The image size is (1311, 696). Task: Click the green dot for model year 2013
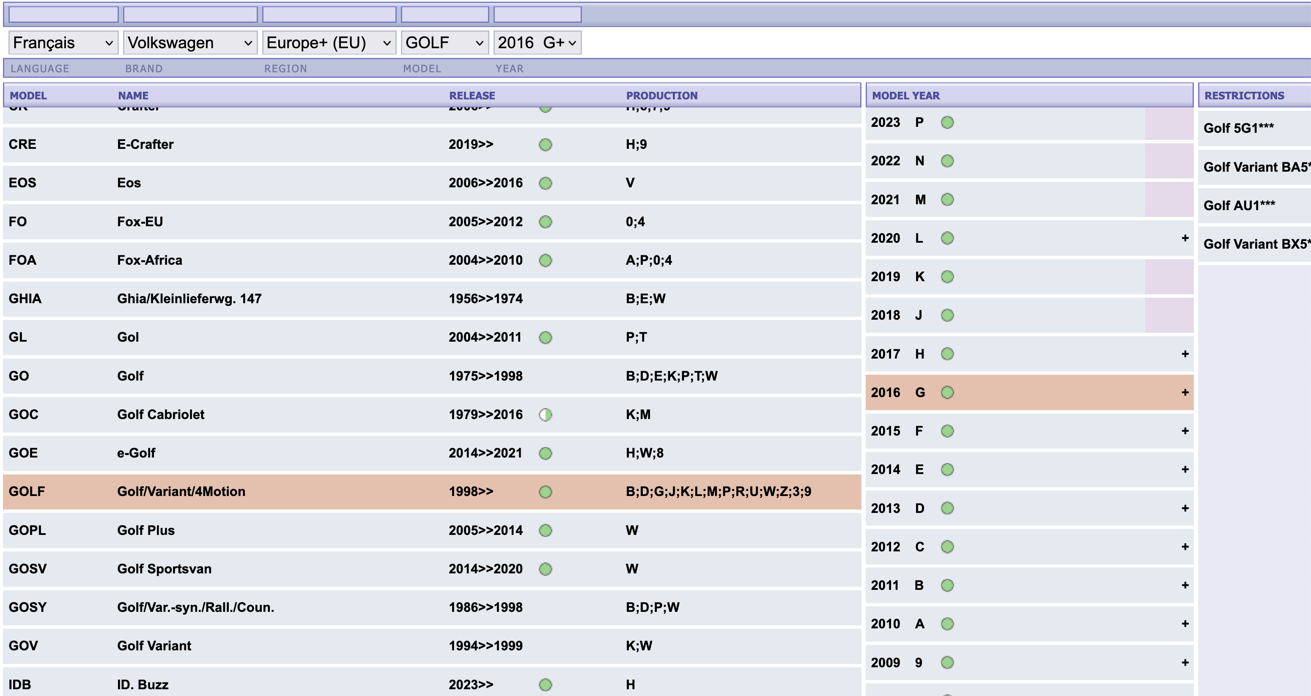click(x=947, y=508)
